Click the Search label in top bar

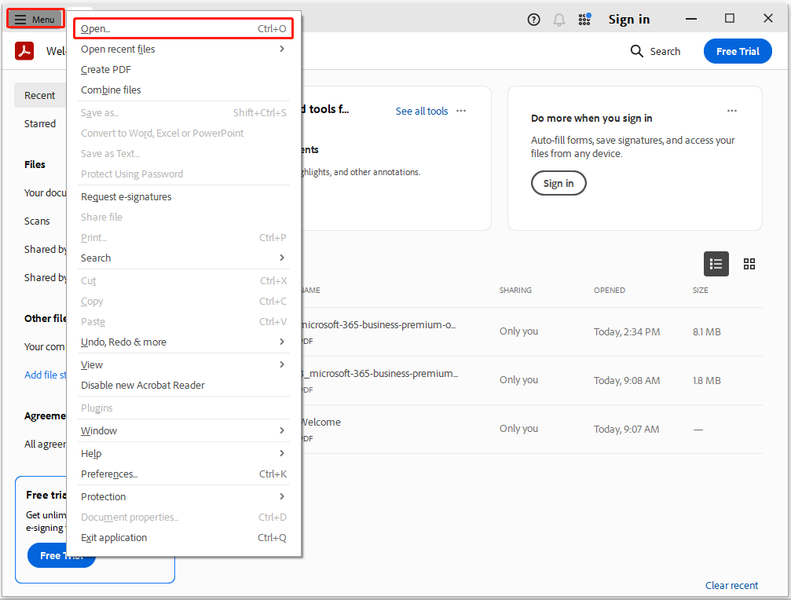coord(665,51)
